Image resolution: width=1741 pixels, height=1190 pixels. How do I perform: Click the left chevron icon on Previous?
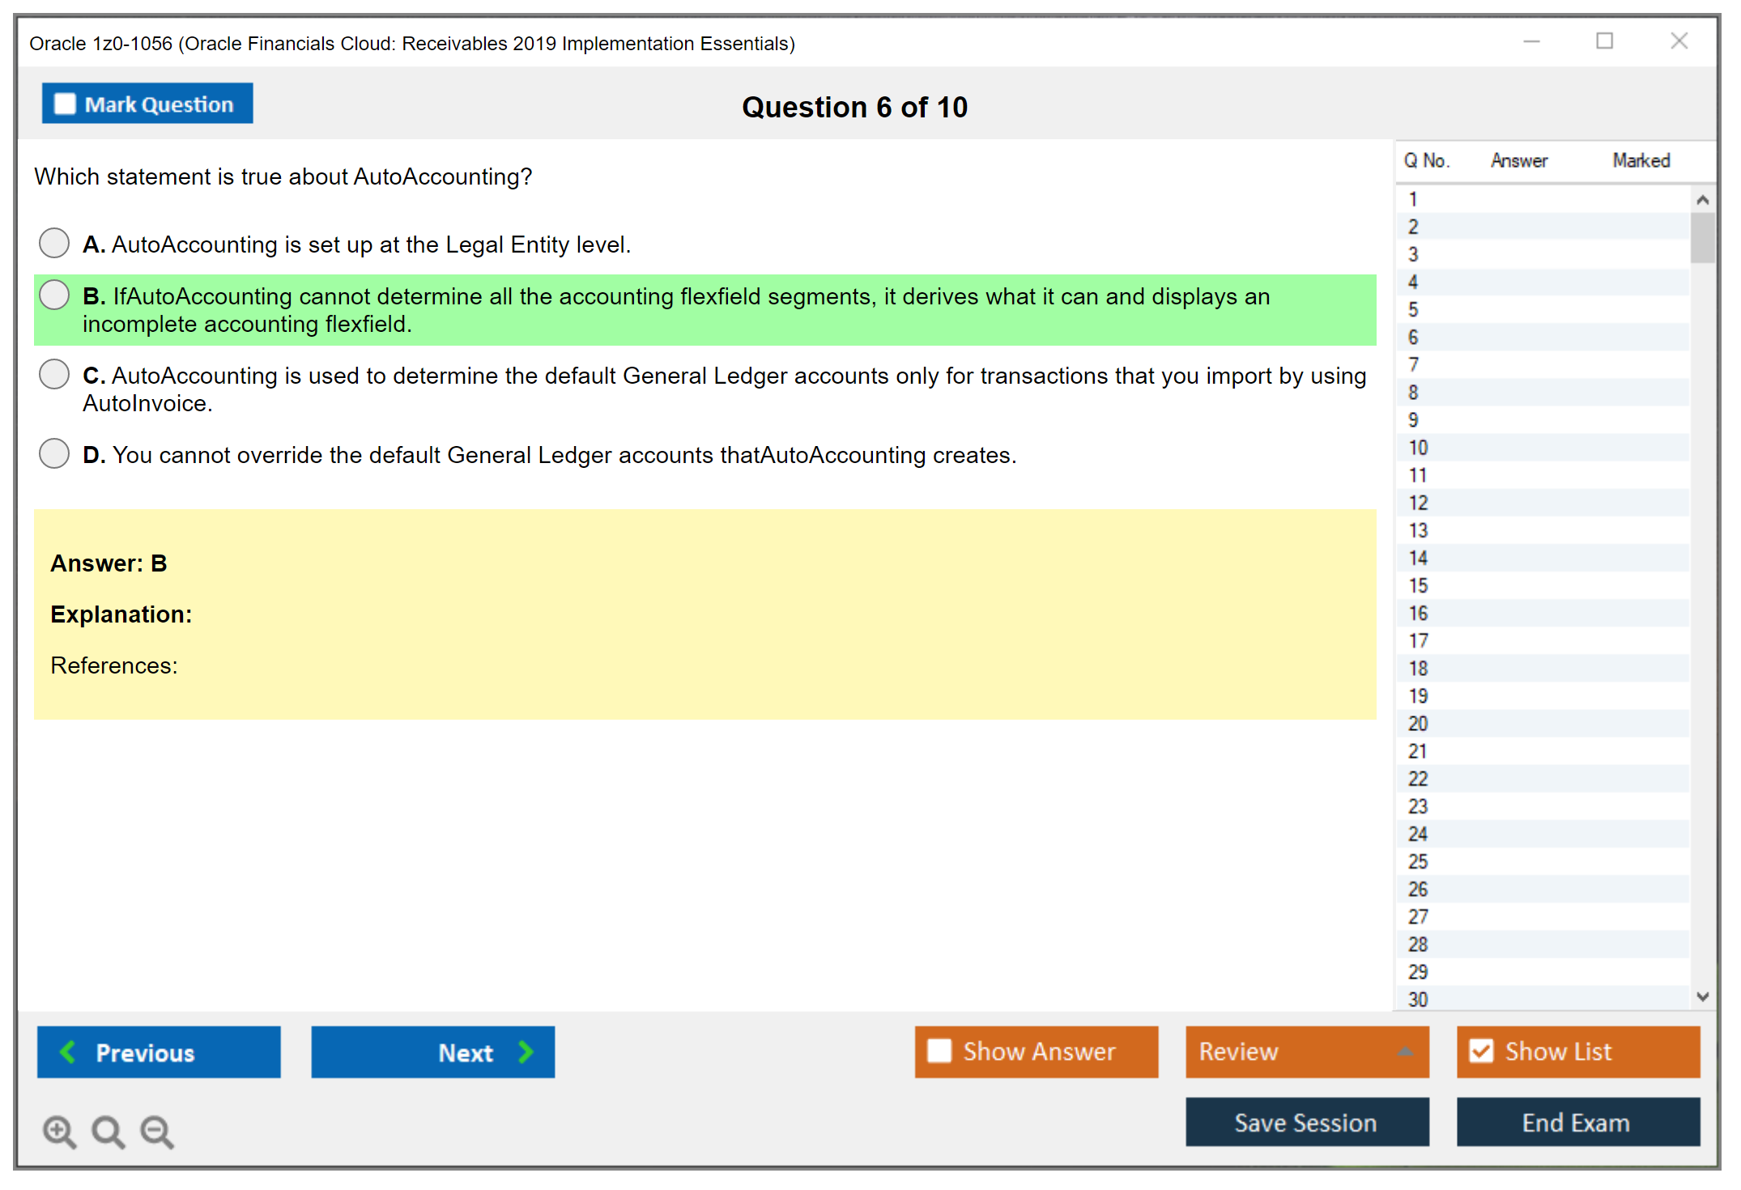pos(70,1052)
